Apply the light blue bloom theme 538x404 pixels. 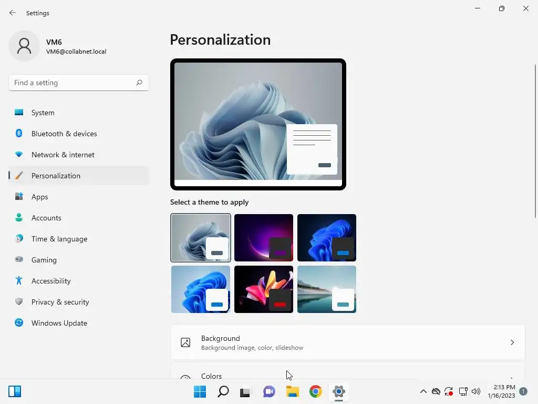(201, 289)
